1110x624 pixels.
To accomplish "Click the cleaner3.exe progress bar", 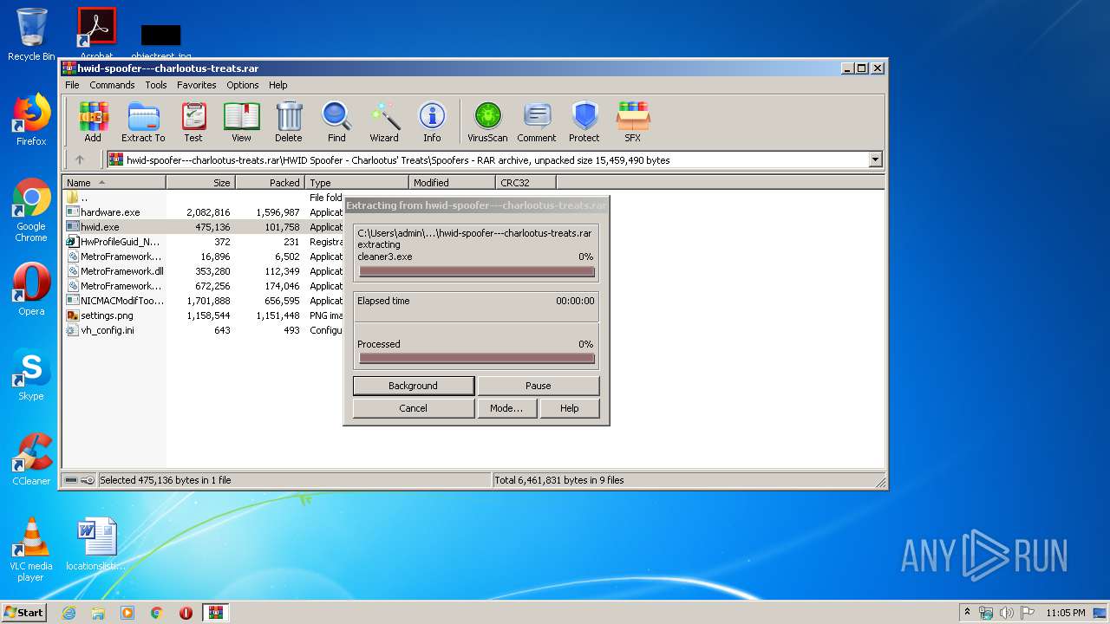I will [476, 272].
